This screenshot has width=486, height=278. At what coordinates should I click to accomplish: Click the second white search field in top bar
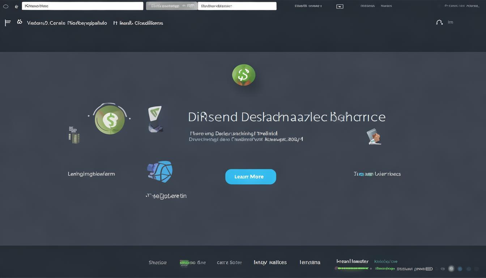tap(237, 6)
